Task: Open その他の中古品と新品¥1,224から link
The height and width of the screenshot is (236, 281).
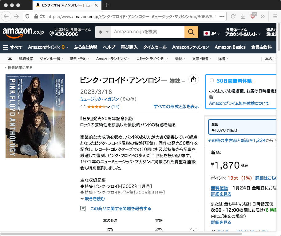Action: pos(240,140)
